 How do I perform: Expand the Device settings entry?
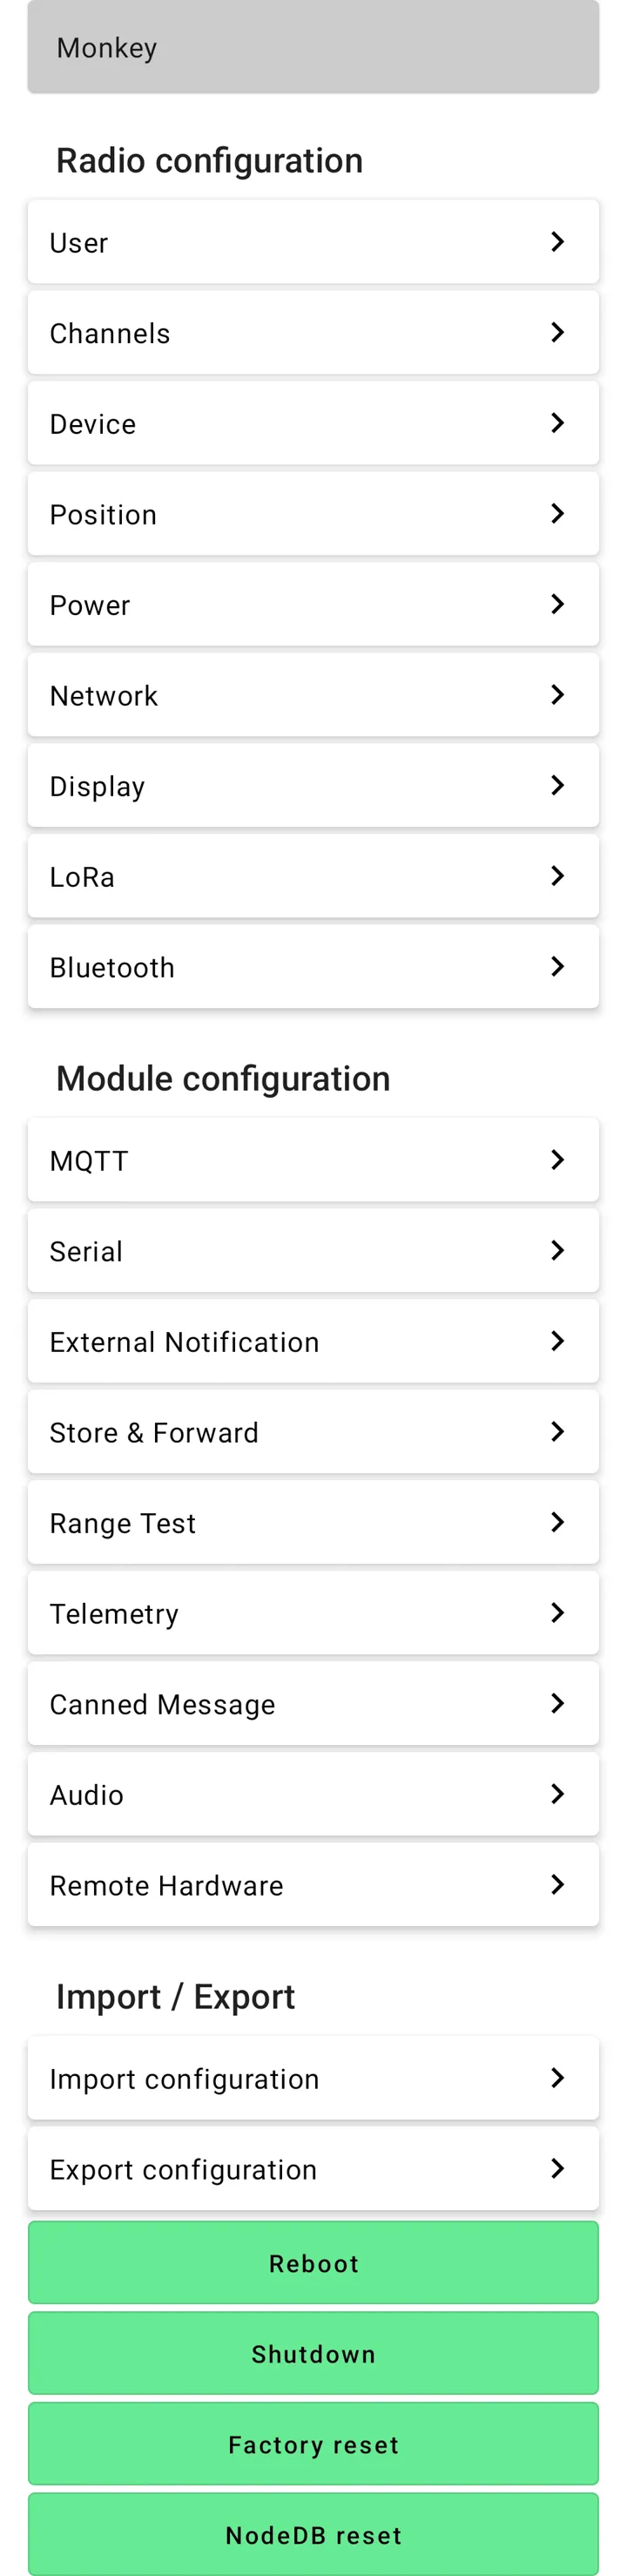coord(312,423)
